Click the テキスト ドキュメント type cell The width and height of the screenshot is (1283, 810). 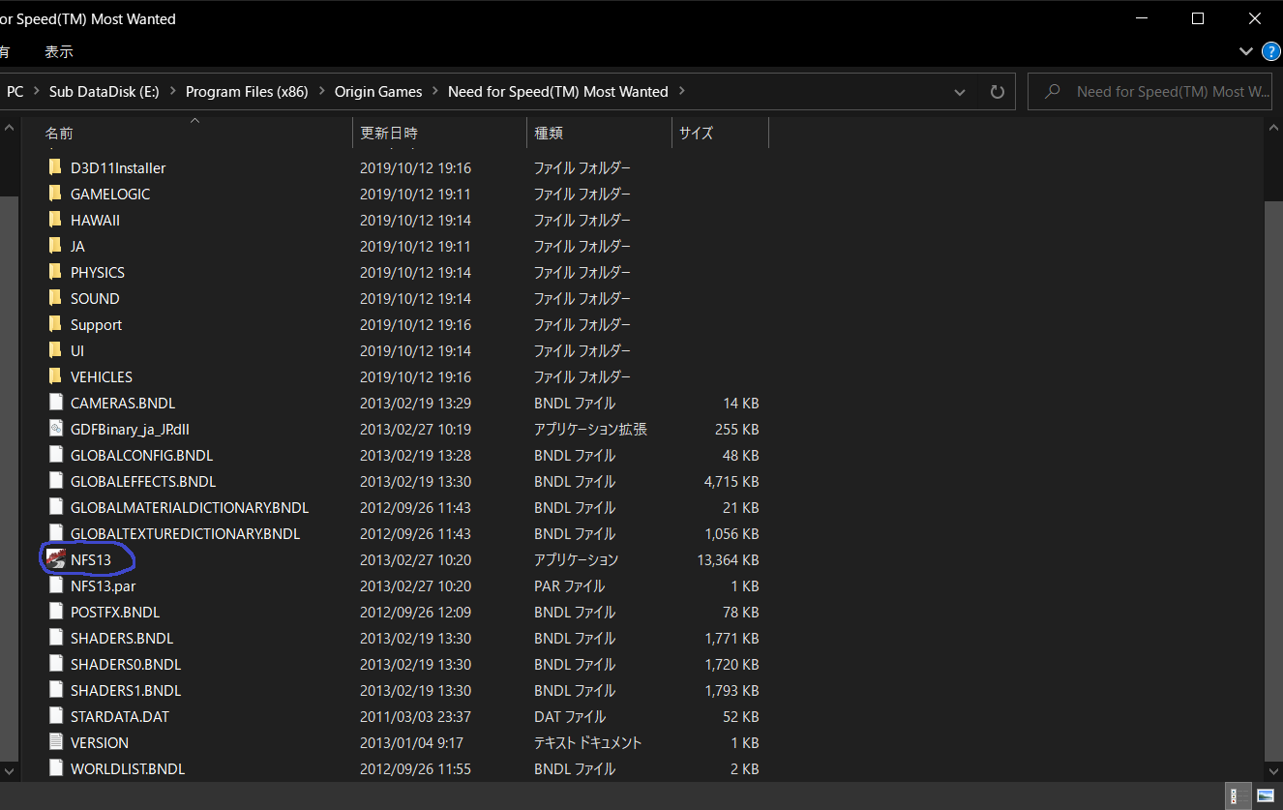tap(588, 742)
